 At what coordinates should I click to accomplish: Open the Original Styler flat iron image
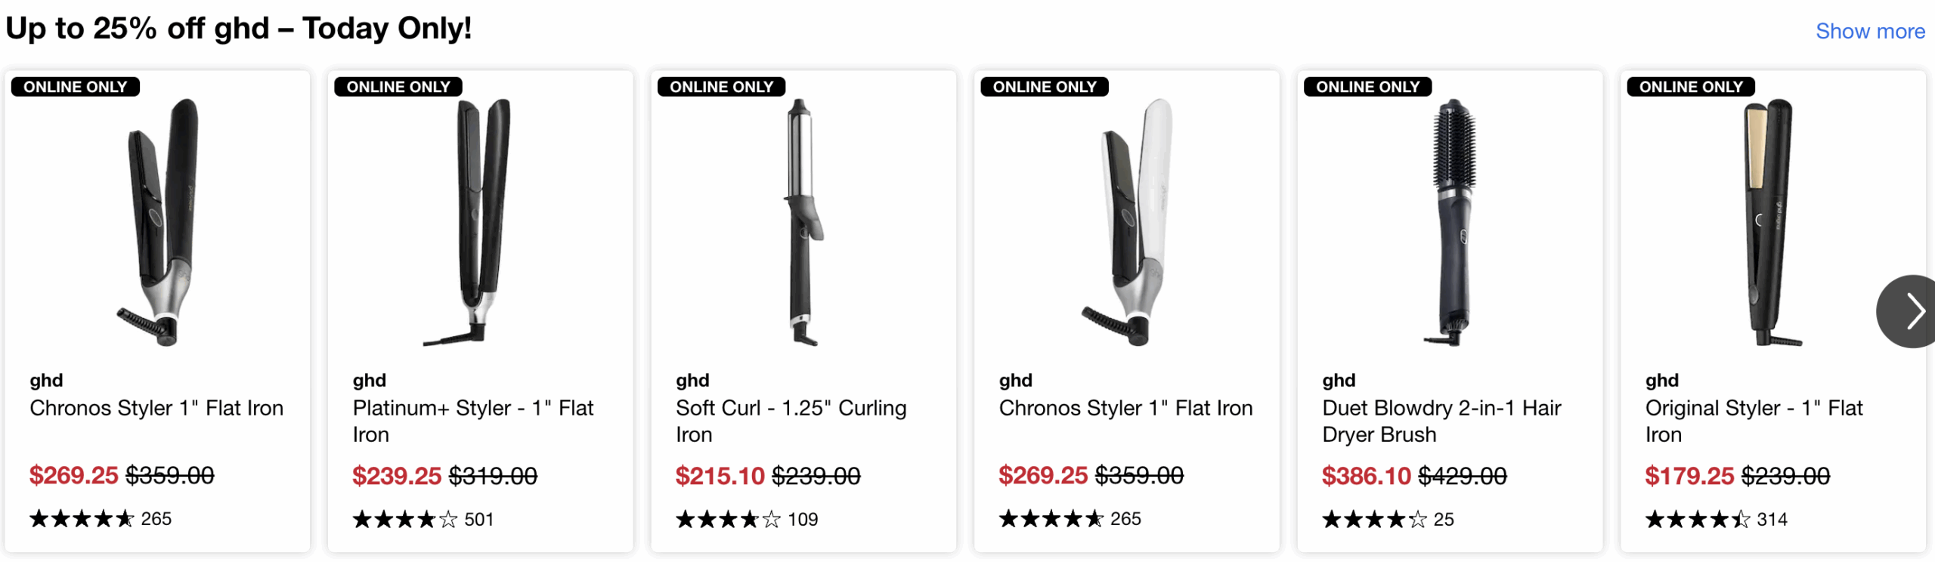[x=1771, y=222]
